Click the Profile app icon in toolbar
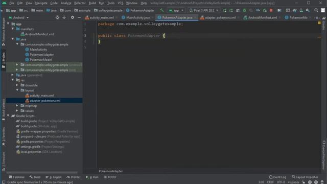 (x=258, y=10)
